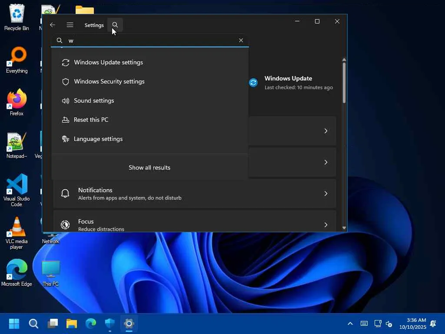Expand the Notifications row chevron
The height and width of the screenshot is (334, 445).
click(326, 194)
